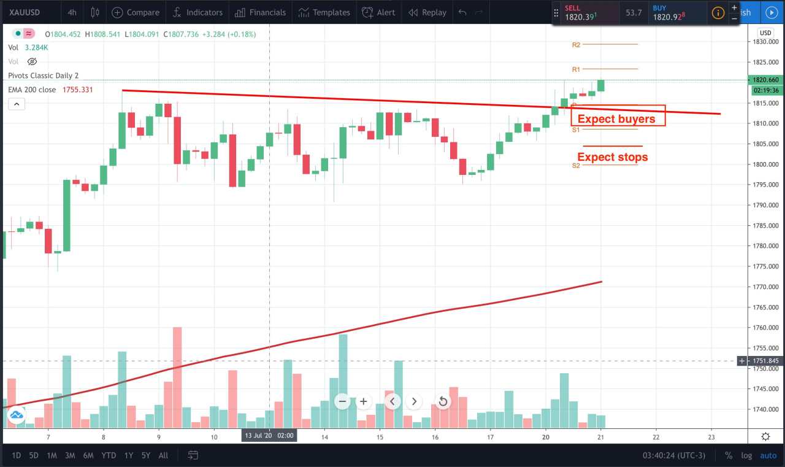Reset the chart view
The height and width of the screenshot is (467, 785).
tap(442, 401)
